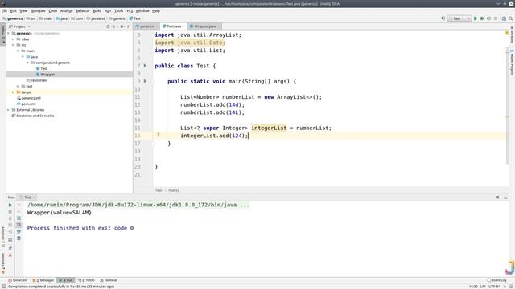Screen dimensions: 515x289
Task: Click the run gutter arrow beside main method
Action: click(x=145, y=81)
